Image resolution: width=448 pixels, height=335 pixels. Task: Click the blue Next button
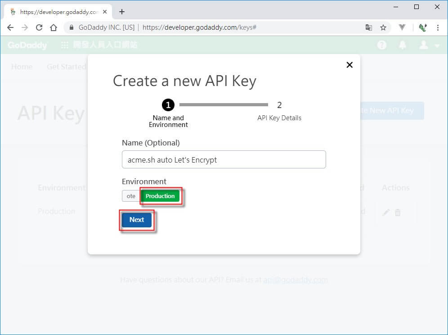pyautogui.click(x=137, y=220)
